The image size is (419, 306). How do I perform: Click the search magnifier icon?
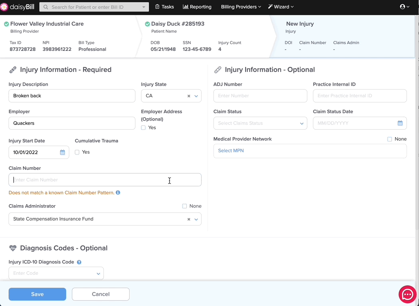(46, 7)
